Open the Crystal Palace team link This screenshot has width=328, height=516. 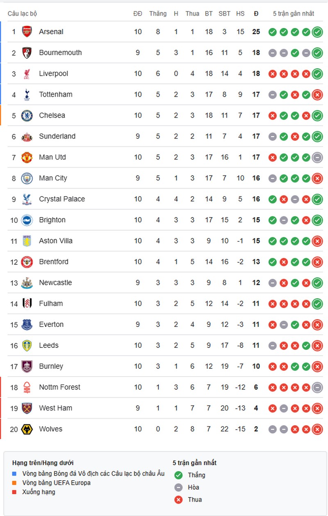62,199
